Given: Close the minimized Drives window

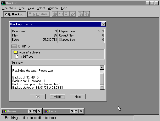Looking at the screenshot, I should coord(39,111).
